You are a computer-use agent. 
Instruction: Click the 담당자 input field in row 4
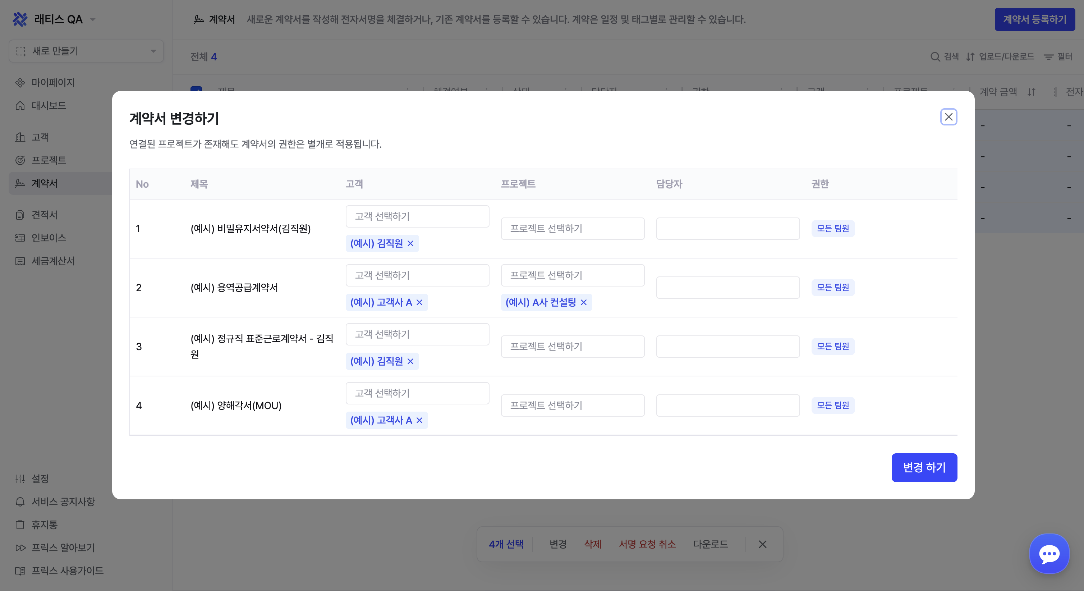727,406
